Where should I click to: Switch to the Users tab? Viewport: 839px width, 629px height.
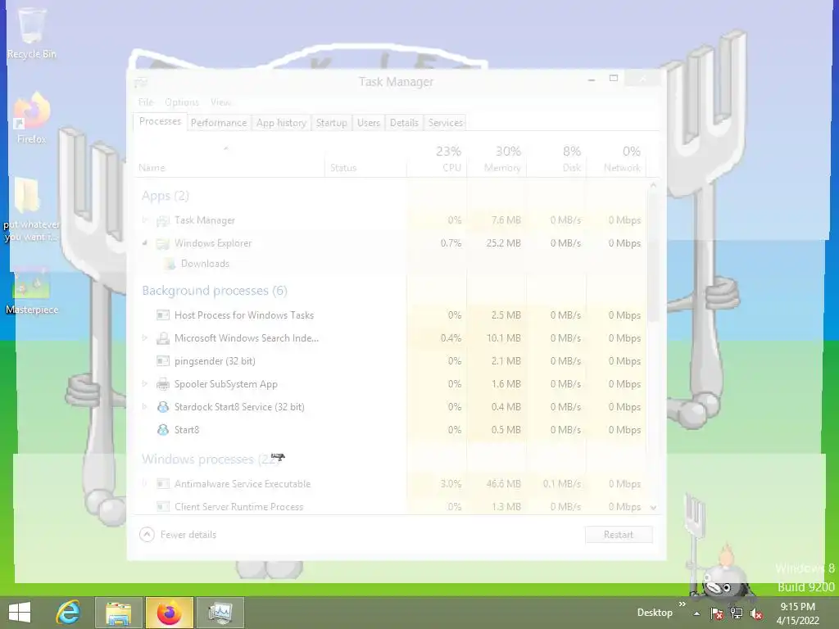[x=369, y=123]
